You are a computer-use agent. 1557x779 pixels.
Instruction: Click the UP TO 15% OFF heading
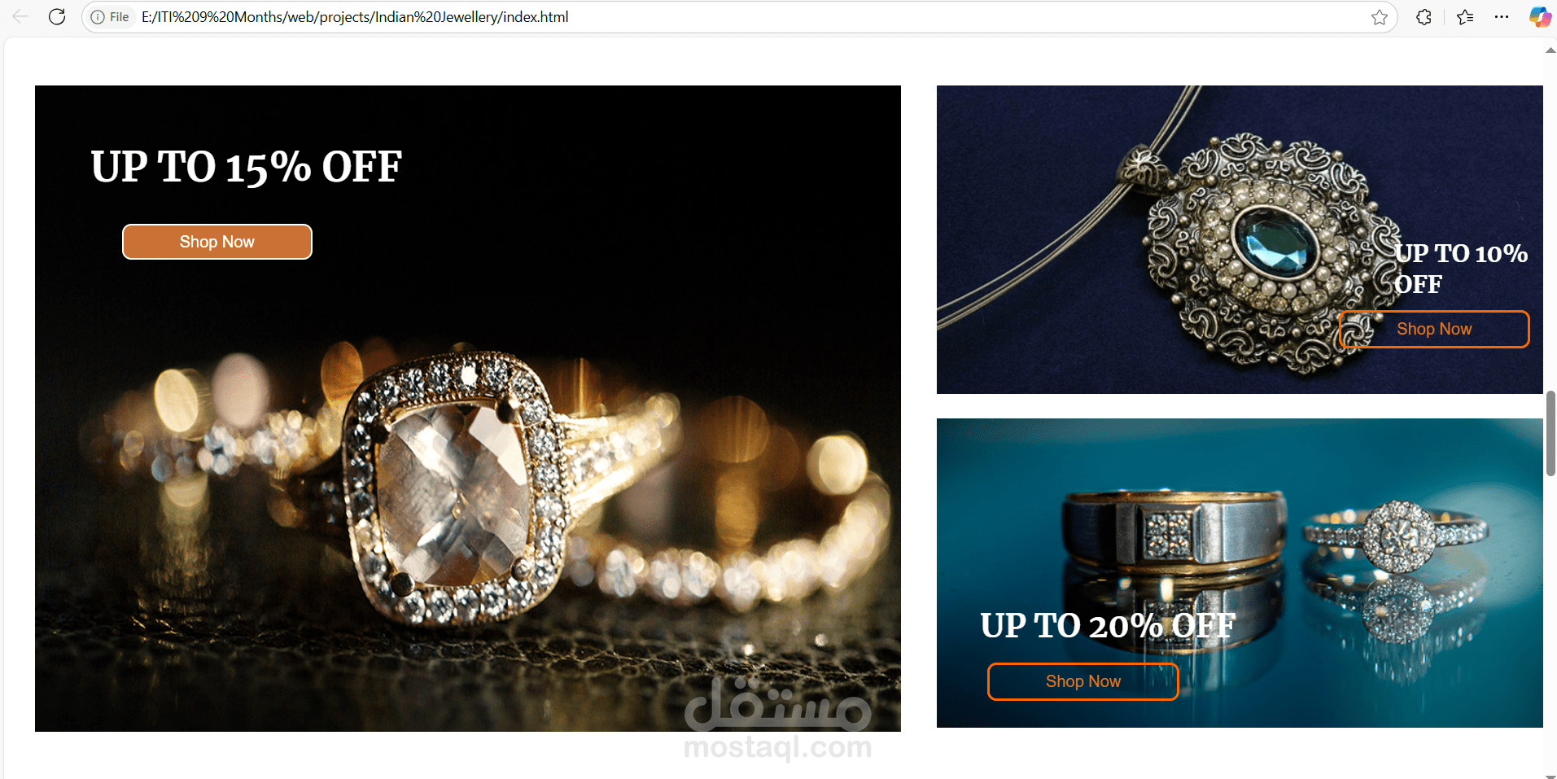click(x=246, y=167)
